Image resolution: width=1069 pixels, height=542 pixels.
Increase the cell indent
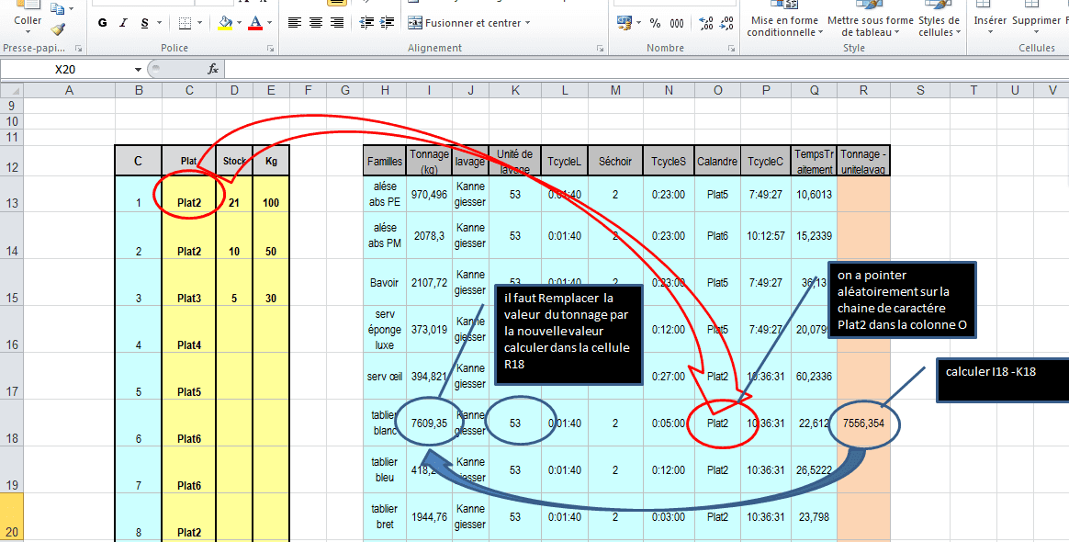[388, 23]
